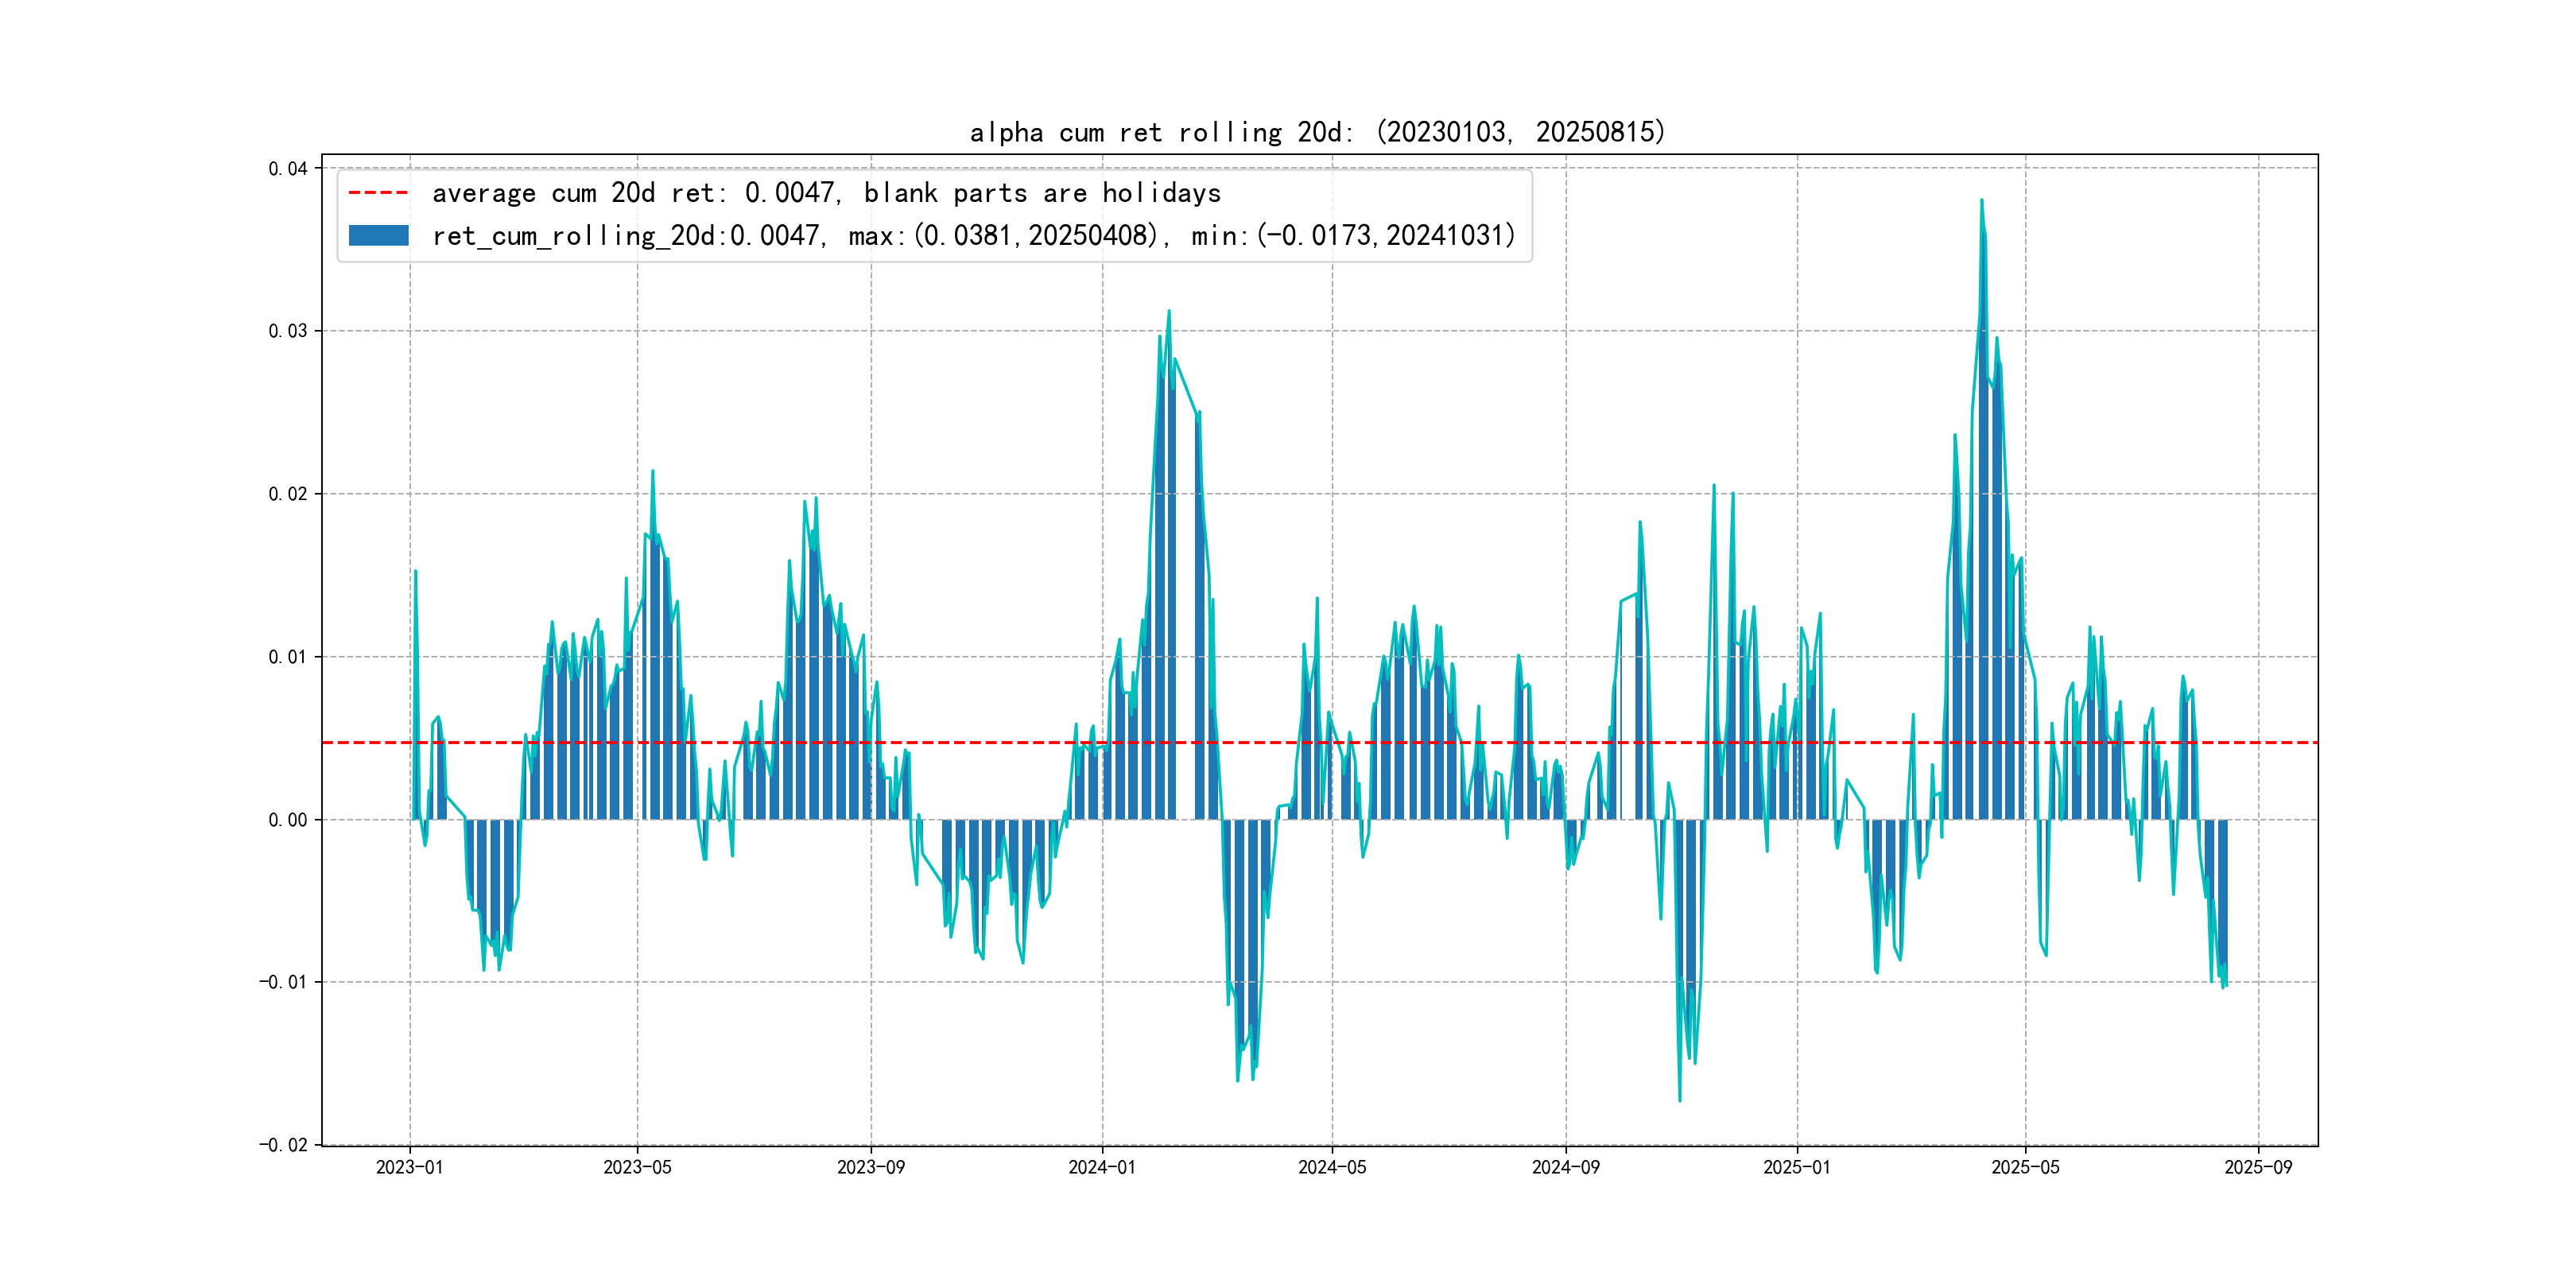Click the 0.03 y-axis tick label
This screenshot has height=1288, width=2576.
pyautogui.click(x=287, y=331)
